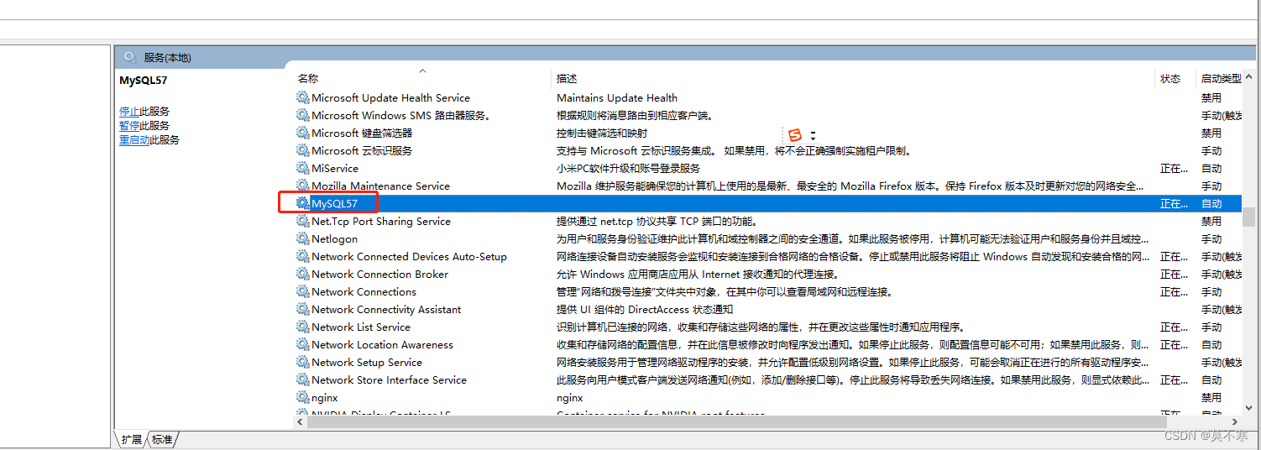This screenshot has width=1261, height=450.
Task: Click 重启动 link to restart the service
Action: point(134,139)
